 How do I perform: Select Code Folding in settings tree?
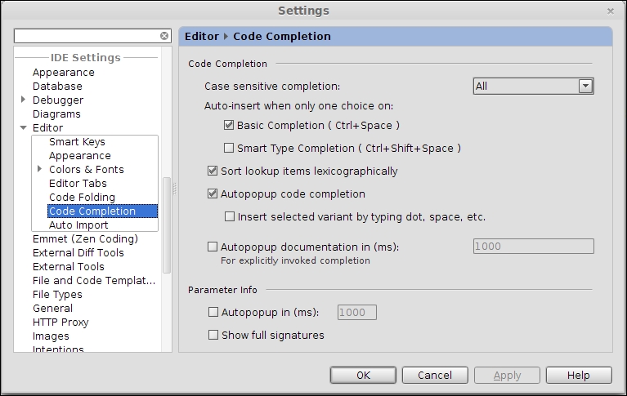(x=82, y=198)
